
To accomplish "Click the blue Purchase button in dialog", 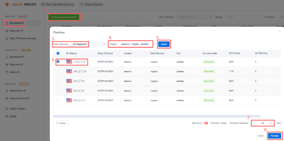I will point(274,136).
